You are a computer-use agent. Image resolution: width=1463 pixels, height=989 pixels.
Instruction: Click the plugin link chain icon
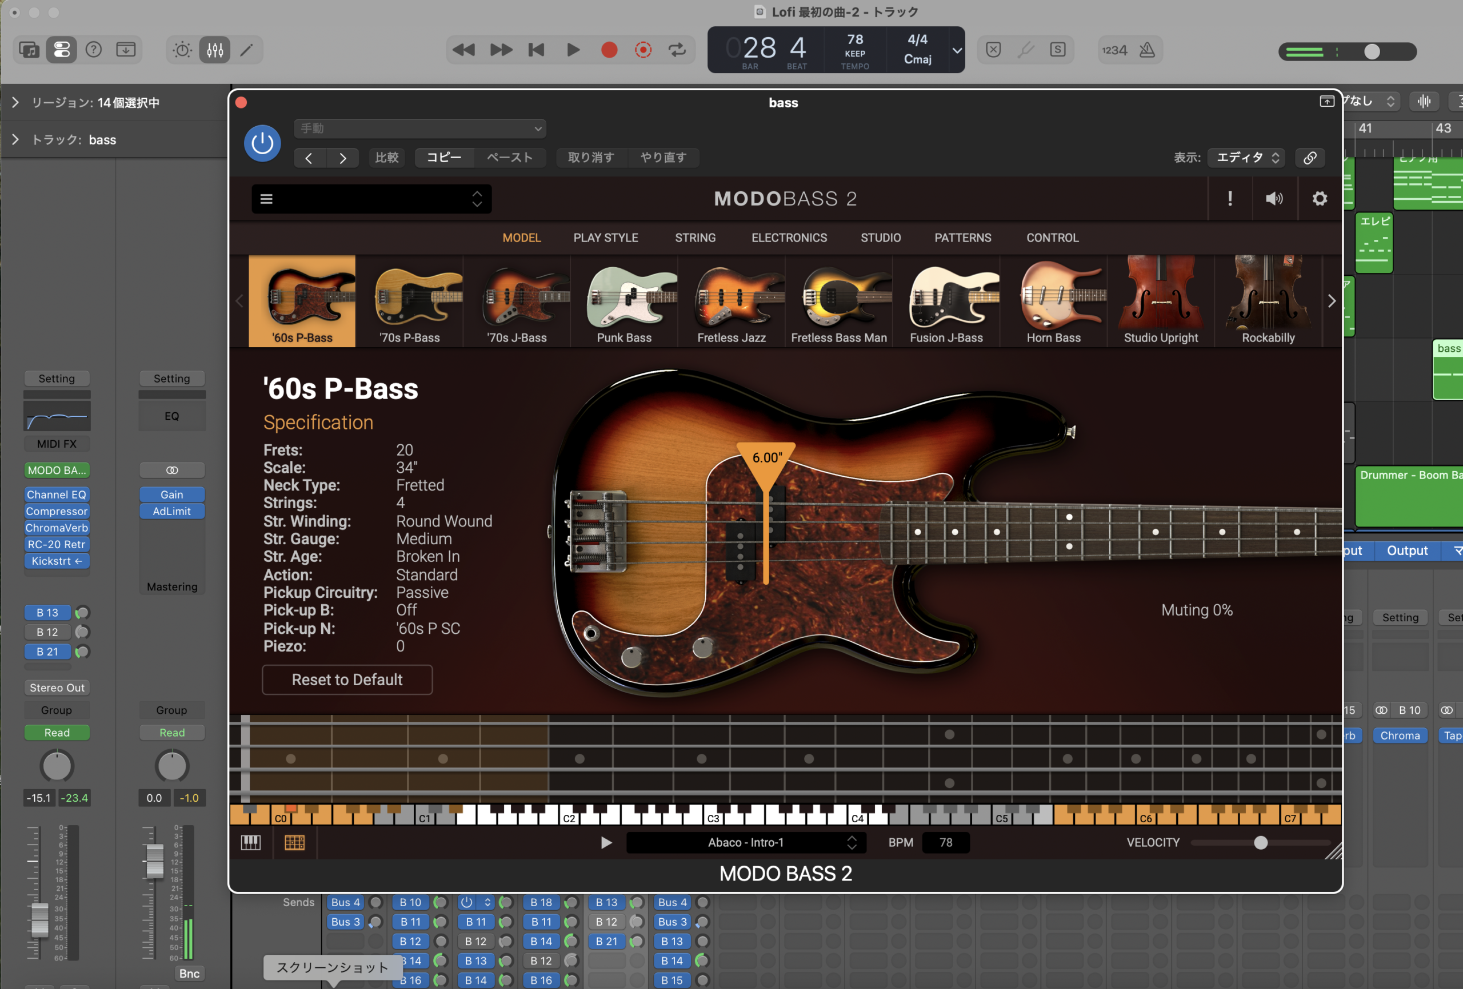point(1309,157)
